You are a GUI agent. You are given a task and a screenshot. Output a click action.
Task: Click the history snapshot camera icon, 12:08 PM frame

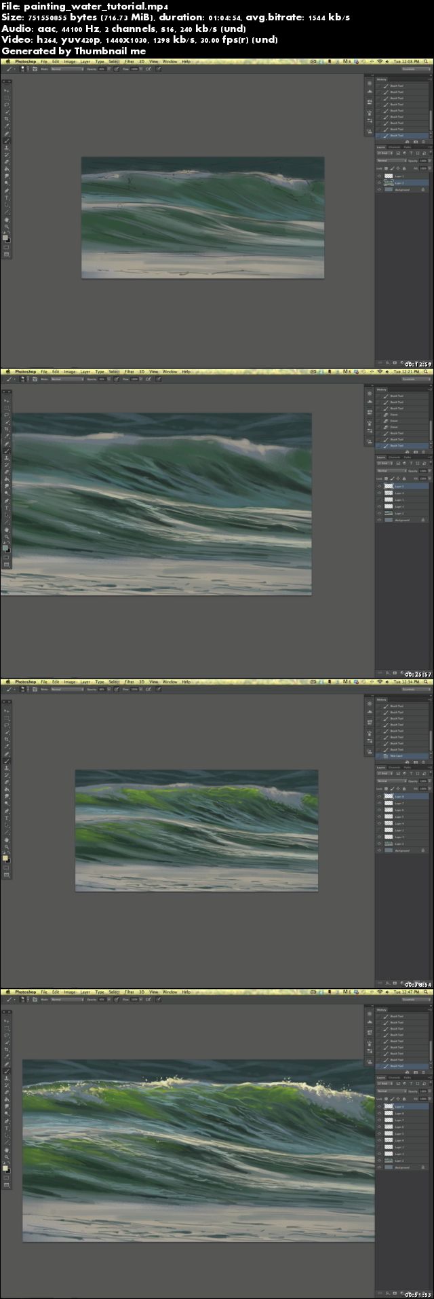[416, 142]
